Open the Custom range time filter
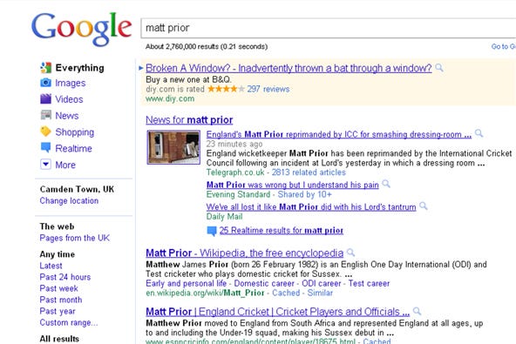Viewport: 516px width, 344px height. (x=69, y=322)
